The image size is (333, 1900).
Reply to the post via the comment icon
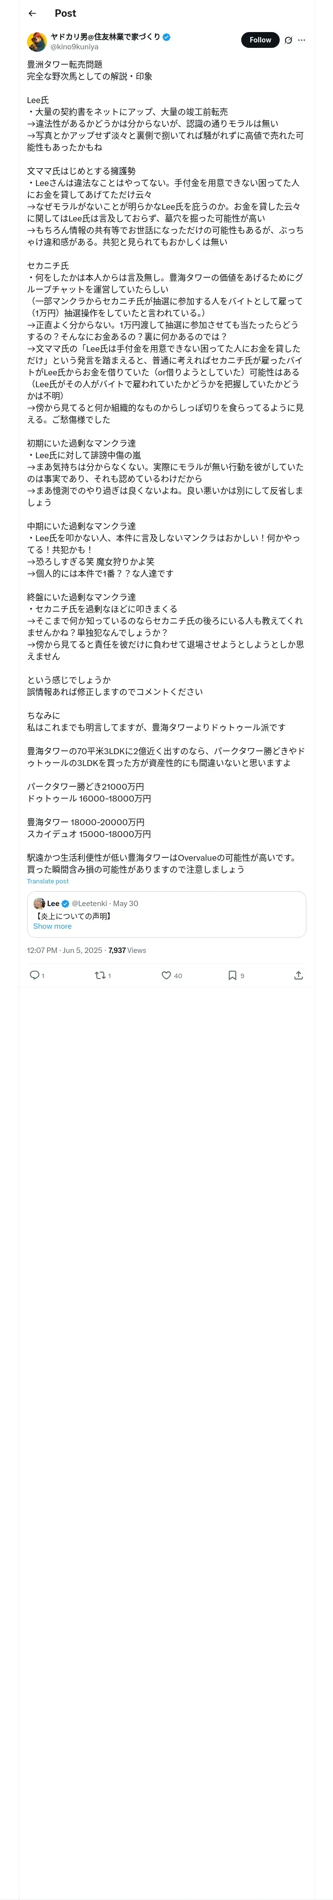coord(34,975)
